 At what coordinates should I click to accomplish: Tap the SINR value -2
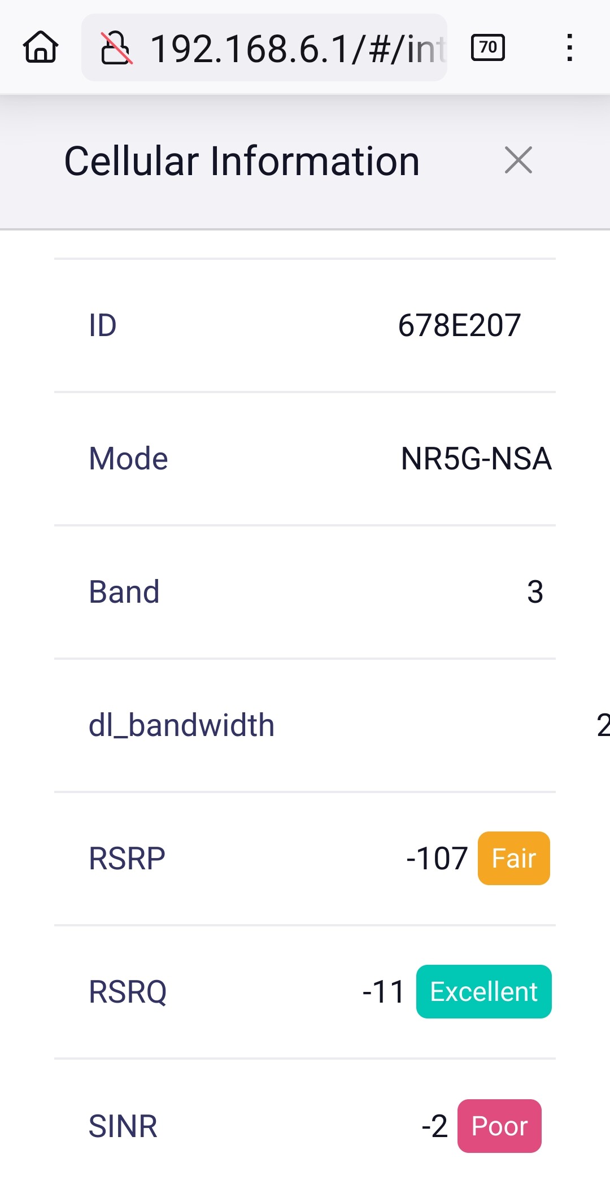(x=435, y=1126)
